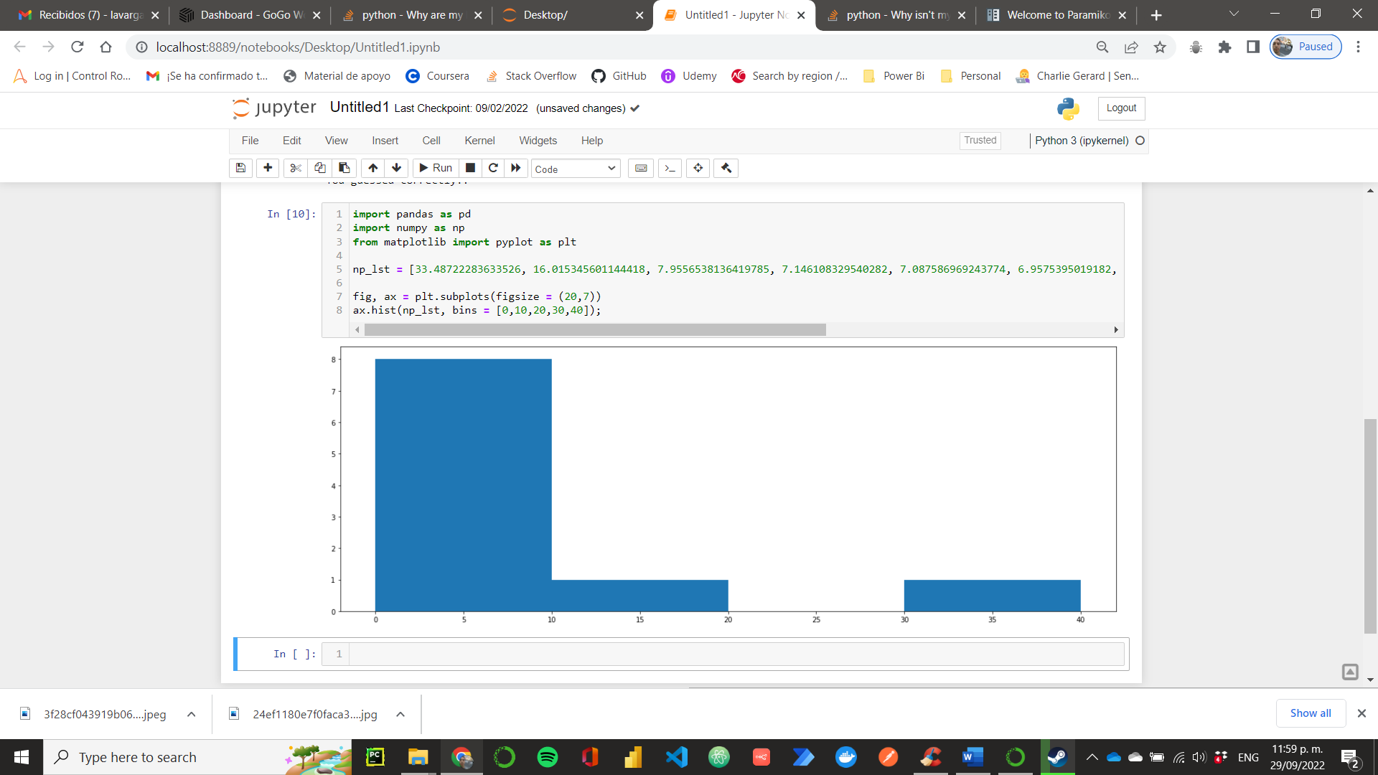The height and width of the screenshot is (775, 1378).
Task: Select the Code cell type dropdown
Action: 573,167
